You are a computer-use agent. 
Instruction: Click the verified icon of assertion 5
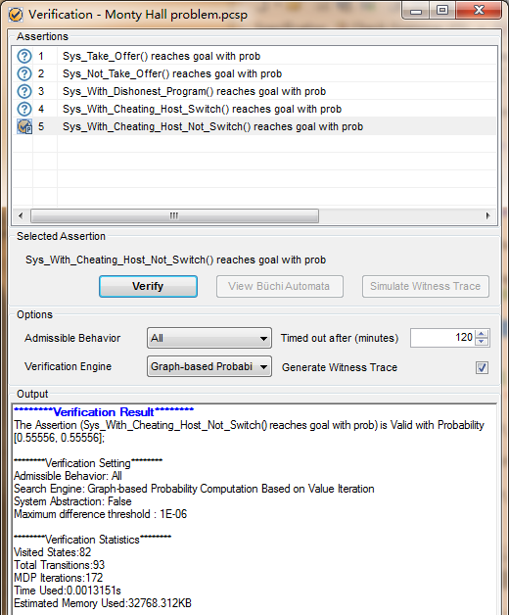(24, 126)
